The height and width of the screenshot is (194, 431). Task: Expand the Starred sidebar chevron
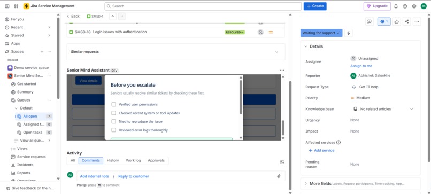tap(49, 35)
